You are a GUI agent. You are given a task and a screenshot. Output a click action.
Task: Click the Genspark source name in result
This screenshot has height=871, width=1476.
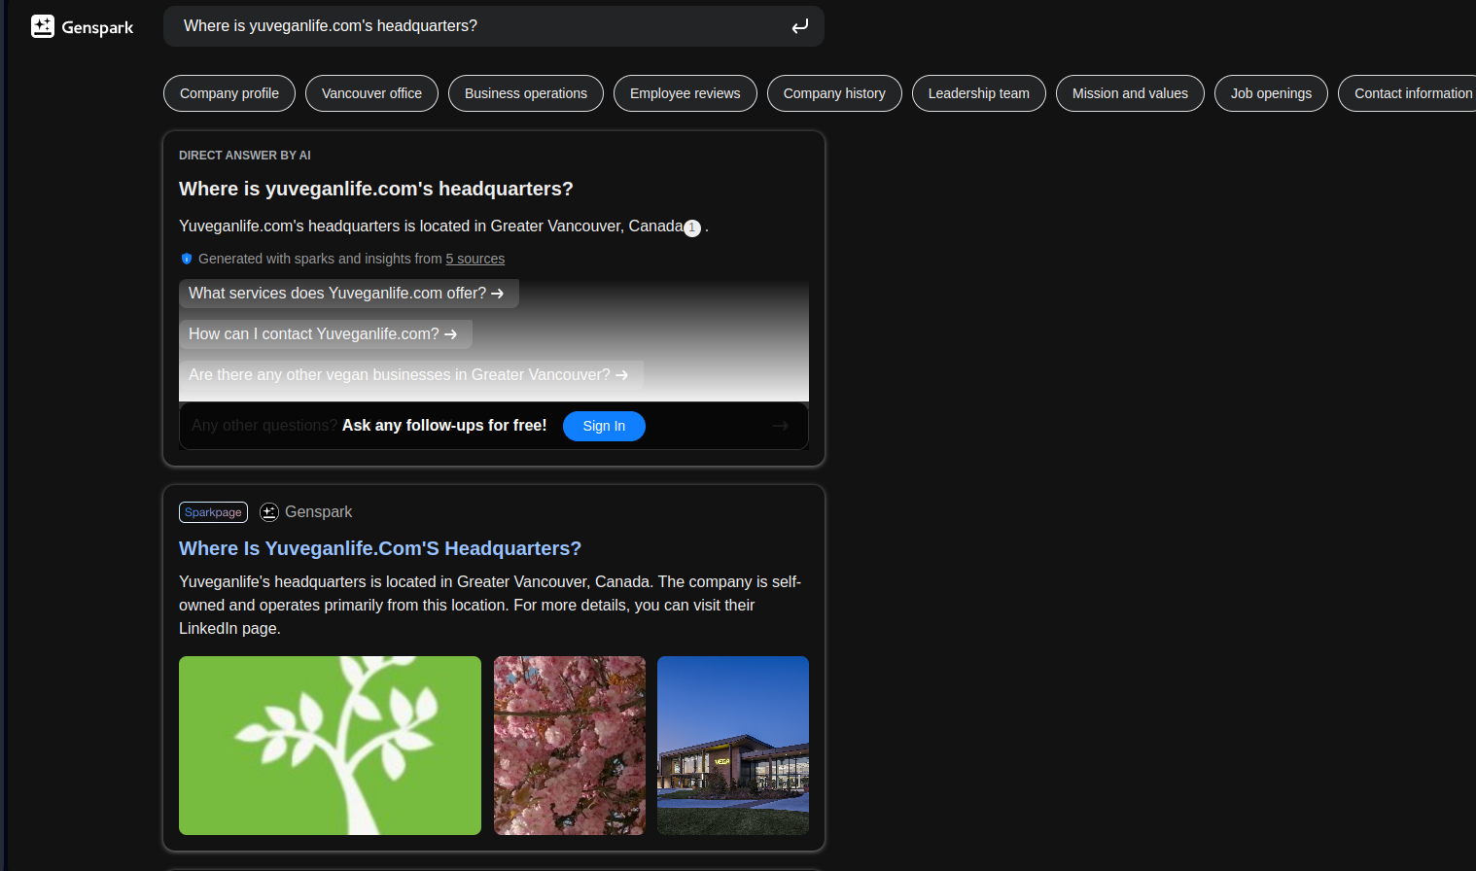(x=319, y=512)
